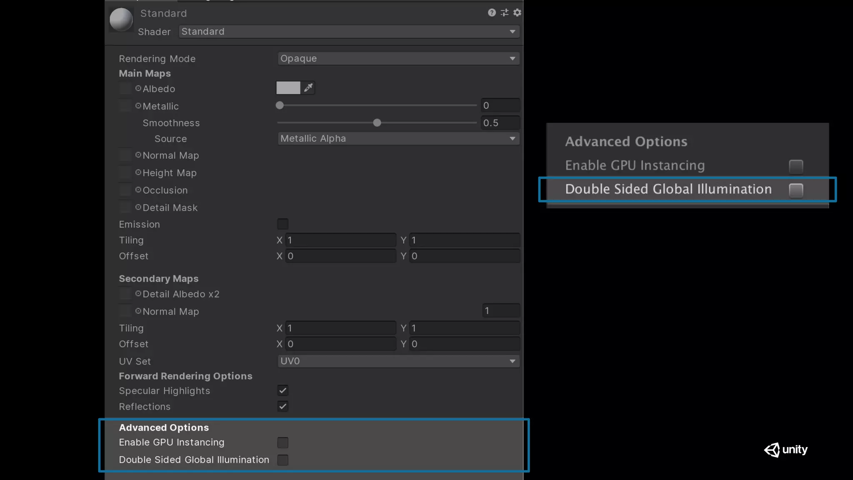The height and width of the screenshot is (480, 853).
Task: Click Metallic texture picker circle
Action: click(138, 106)
